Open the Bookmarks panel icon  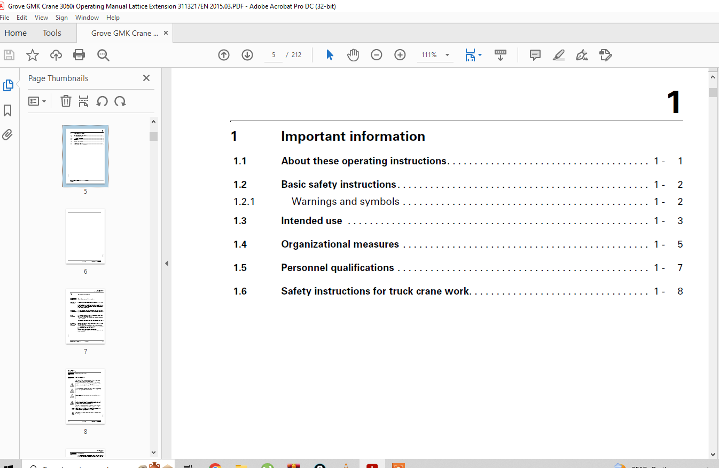pyautogui.click(x=7, y=110)
